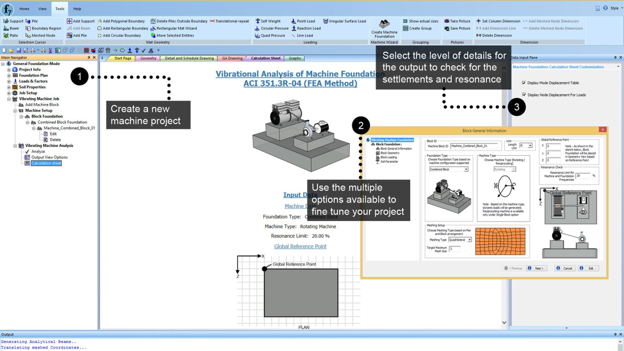Viewport: 624px width, 351px height.
Task: Enable Display Mode Displacement Table
Action: coord(524,83)
